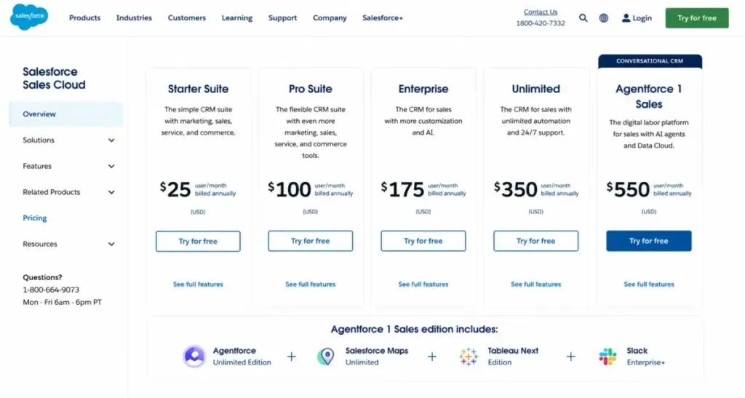Screen dimensions: 745x398
Task: Click the Contact Us link
Action: point(541,12)
